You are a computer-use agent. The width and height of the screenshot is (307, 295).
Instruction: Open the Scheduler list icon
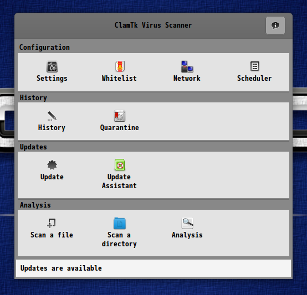[x=255, y=66]
